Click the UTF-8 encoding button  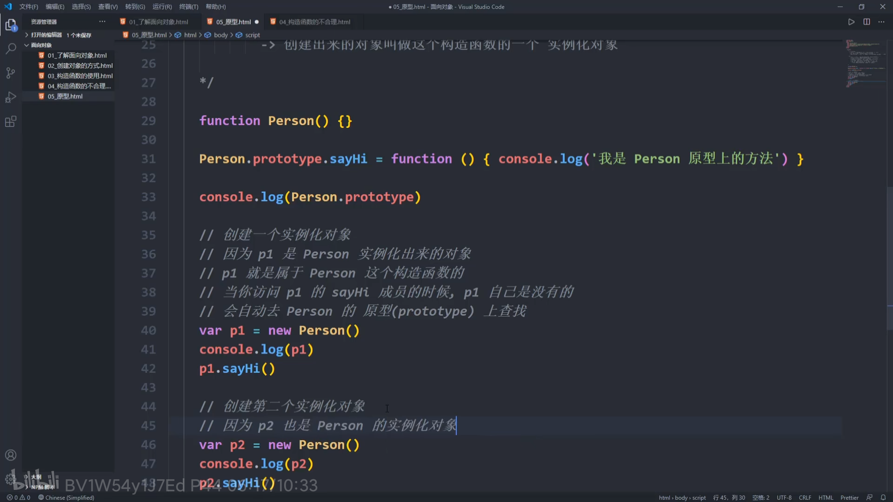pos(784,497)
